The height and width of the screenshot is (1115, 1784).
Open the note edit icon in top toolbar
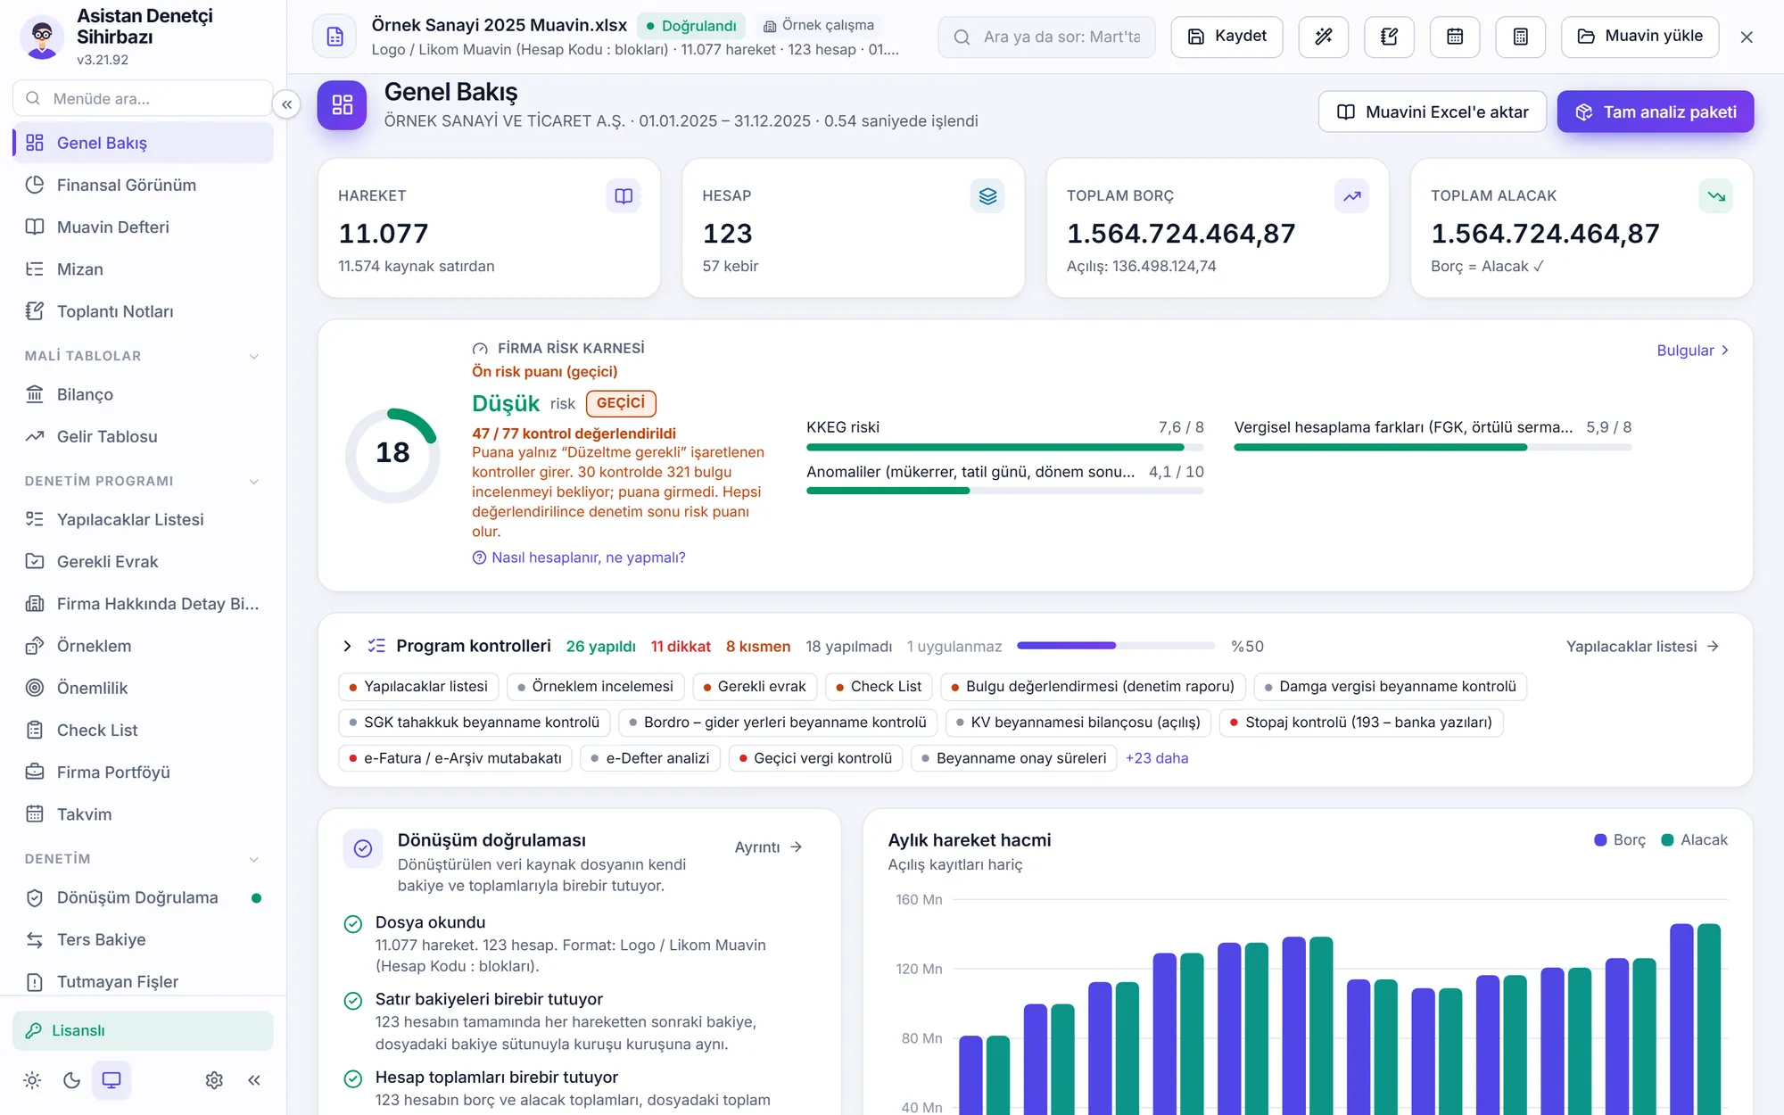pyautogui.click(x=1389, y=37)
